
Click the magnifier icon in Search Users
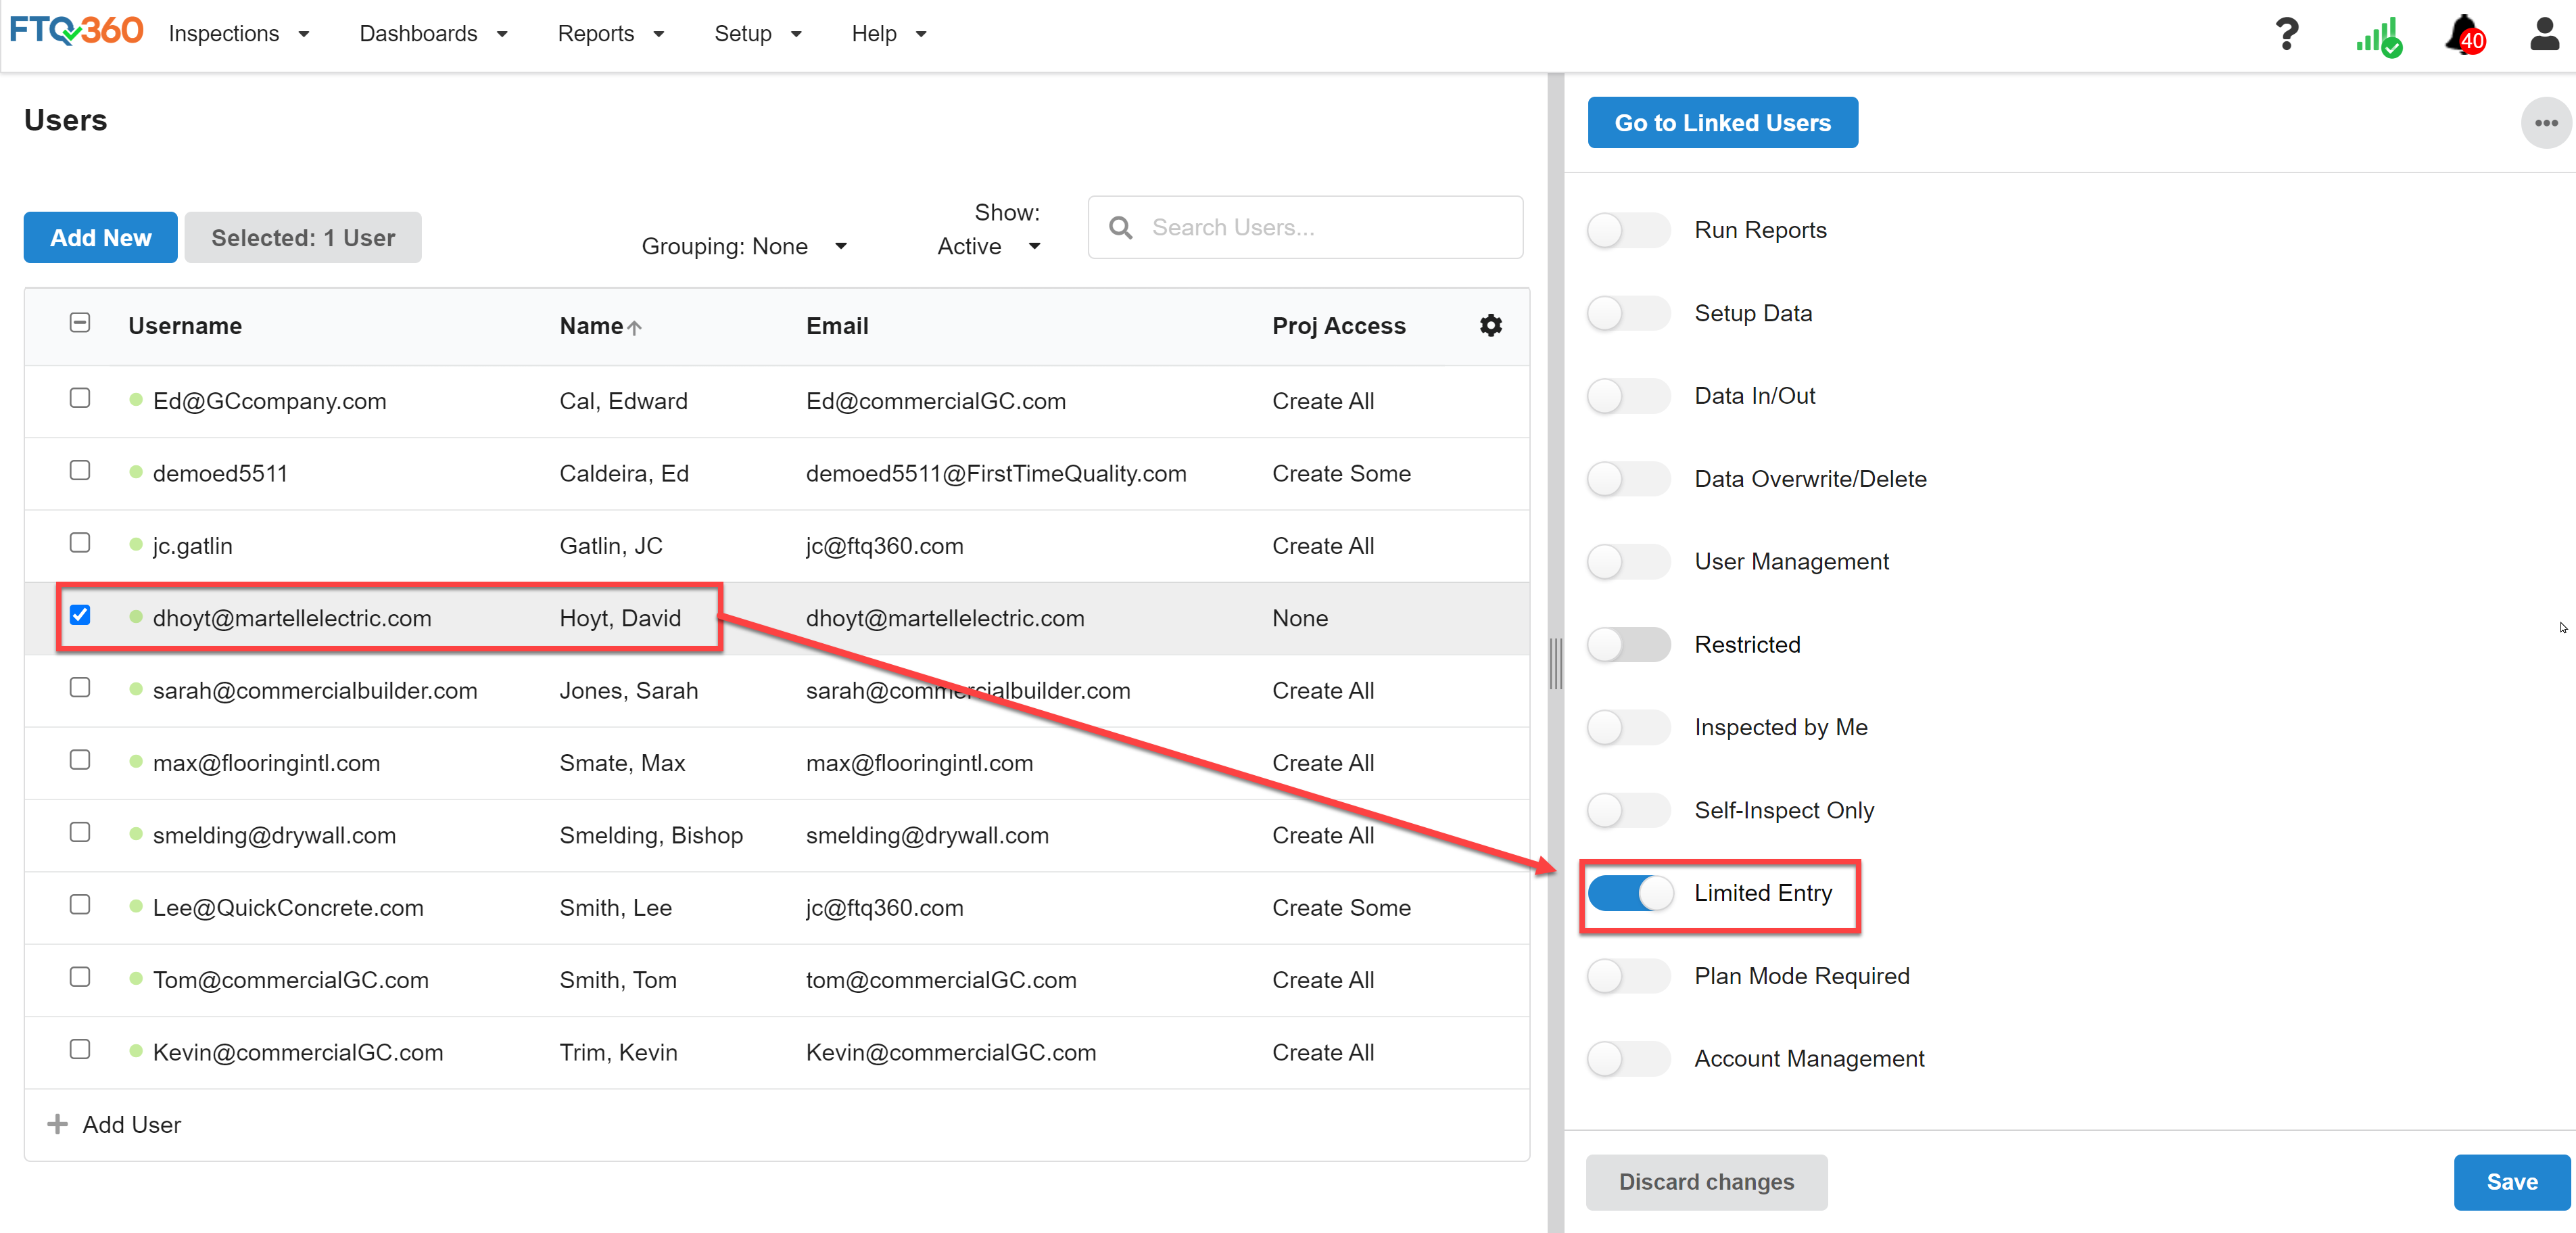pos(1121,228)
